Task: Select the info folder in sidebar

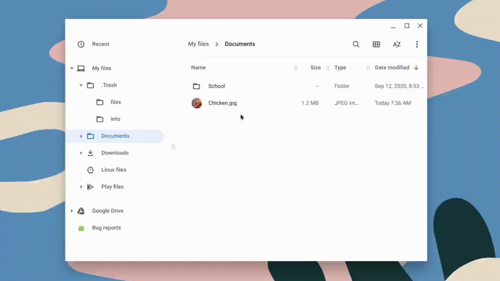Action: click(x=115, y=119)
